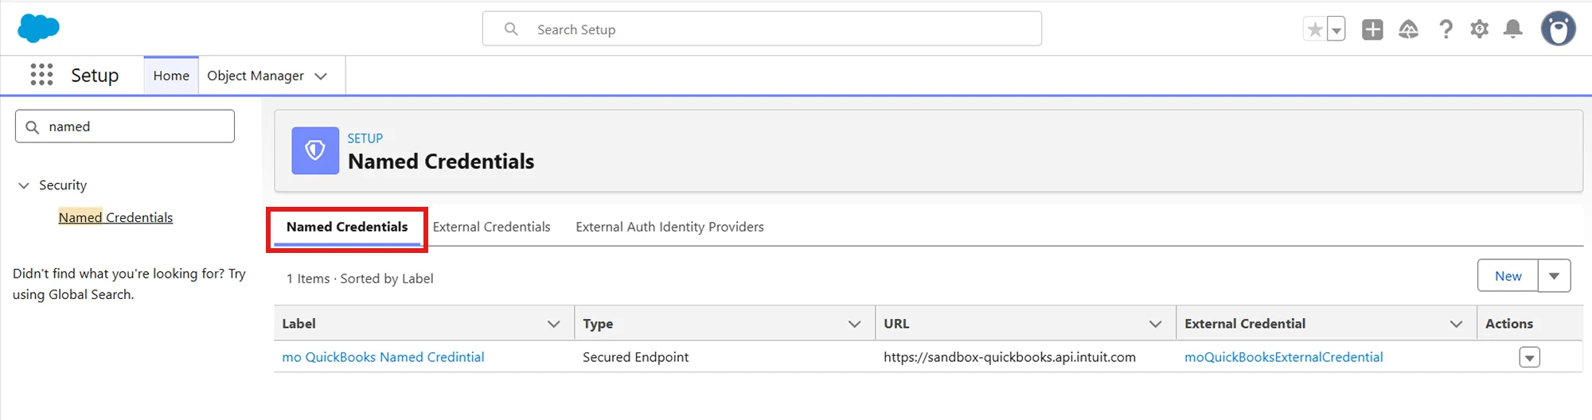This screenshot has width=1592, height=420.
Task: Click the Quick Find box containing 'named'
Action: (125, 126)
